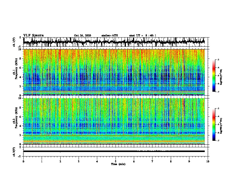234x181 pixels.
Task: Click time axis tick label 0
Action: point(23,161)
